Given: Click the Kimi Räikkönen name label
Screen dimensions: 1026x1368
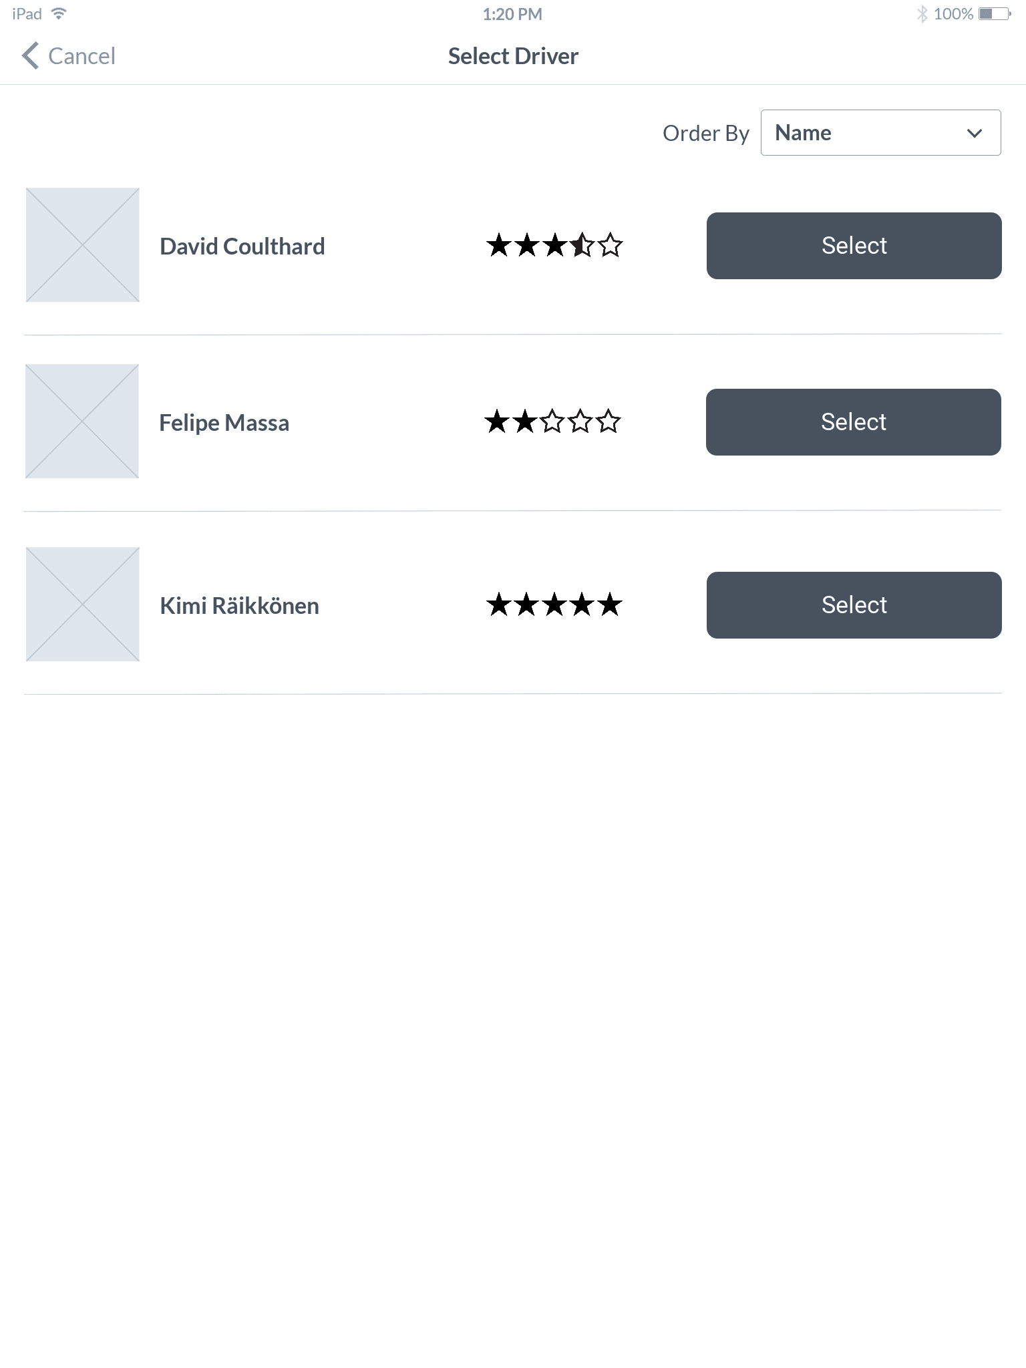Looking at the screenshot, I should tap(239, 606).
